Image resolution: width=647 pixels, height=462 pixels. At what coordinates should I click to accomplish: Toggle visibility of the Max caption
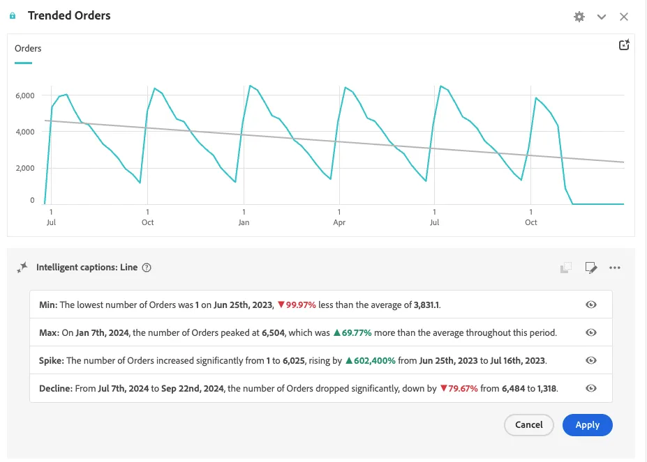click(x=591, y=332)
